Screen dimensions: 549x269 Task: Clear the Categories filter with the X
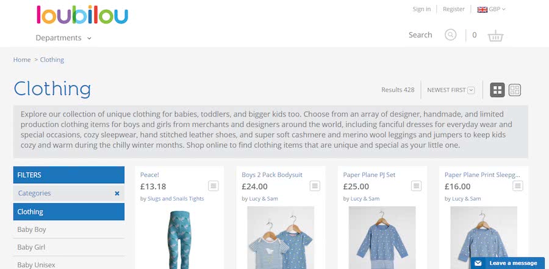(x=117, y=193)
